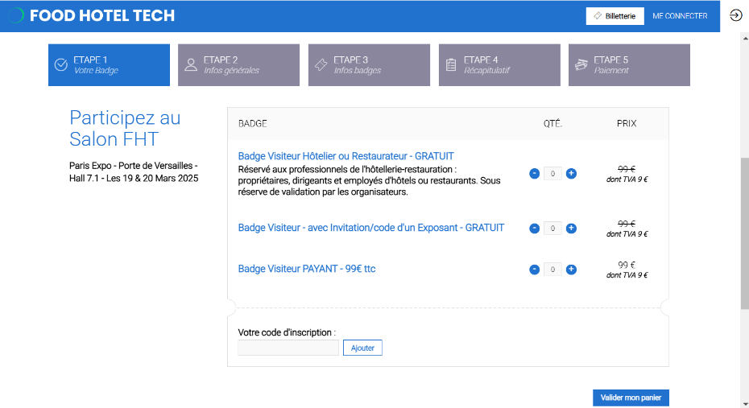Image resolution: width=749 pixels, height=408 pixels.
Task: Open the Billetterie ticket button
Action: click(615, 16)
